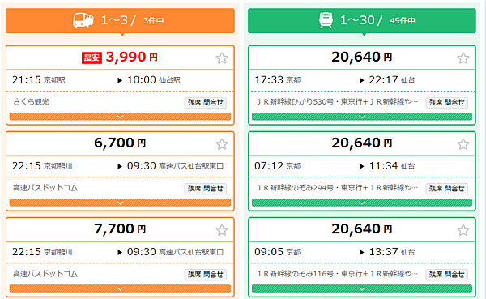Expand details of the 09:05 train card
This screenshot has height=299, width=486.
(x=362, y=288)
